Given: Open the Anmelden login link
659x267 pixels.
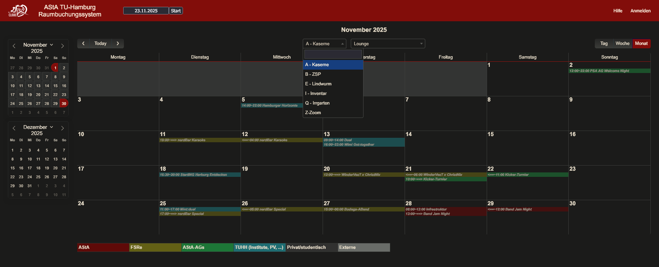Looking at the screenshot, I should pyautogui.click(x=640, y=11).
